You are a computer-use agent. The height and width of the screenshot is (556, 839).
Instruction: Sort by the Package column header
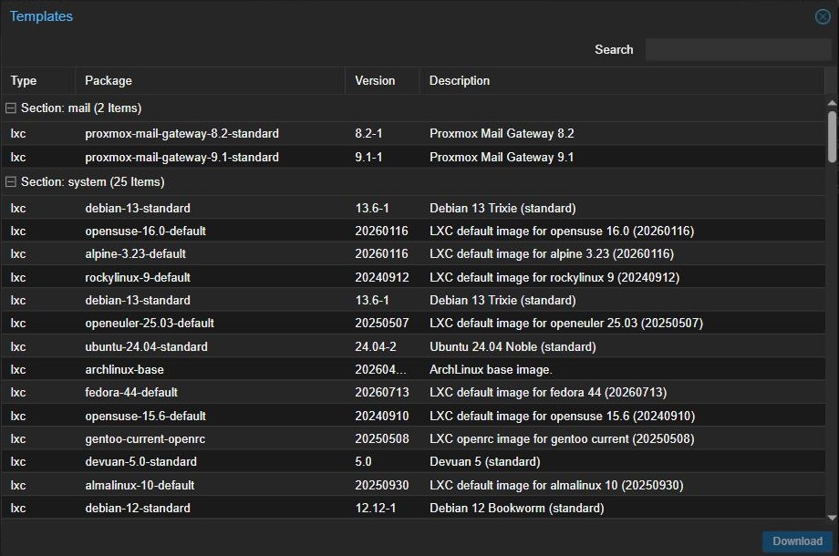click(x=210, y=81)
